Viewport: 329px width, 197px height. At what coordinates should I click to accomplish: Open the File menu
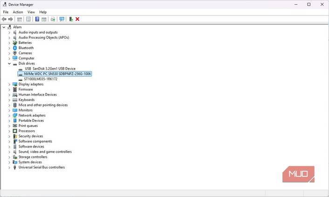point(6,12)
